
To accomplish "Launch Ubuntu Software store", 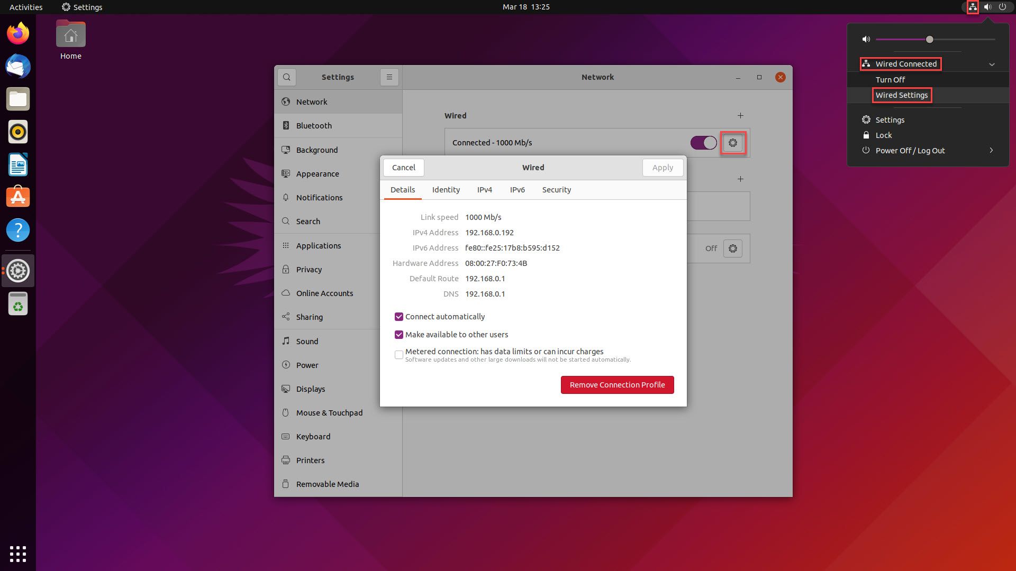I will [x=18, y=197].
